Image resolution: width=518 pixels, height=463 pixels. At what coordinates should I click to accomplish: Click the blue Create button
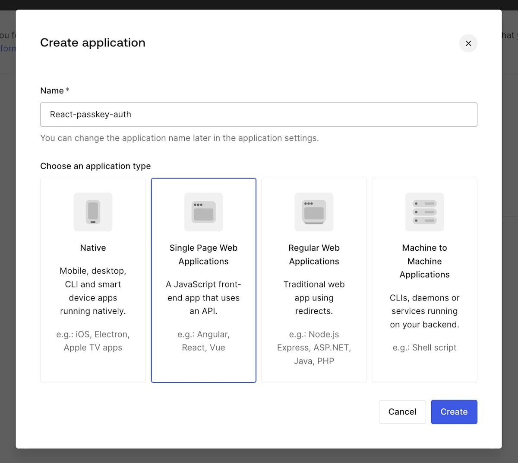454,412
